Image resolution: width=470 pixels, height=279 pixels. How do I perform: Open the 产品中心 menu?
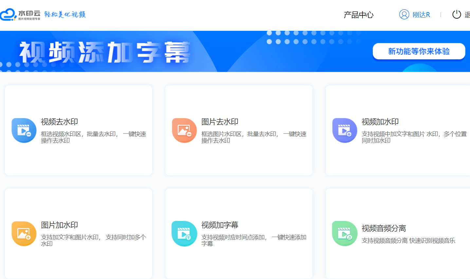pyautogui.click(x=358, y=15)
